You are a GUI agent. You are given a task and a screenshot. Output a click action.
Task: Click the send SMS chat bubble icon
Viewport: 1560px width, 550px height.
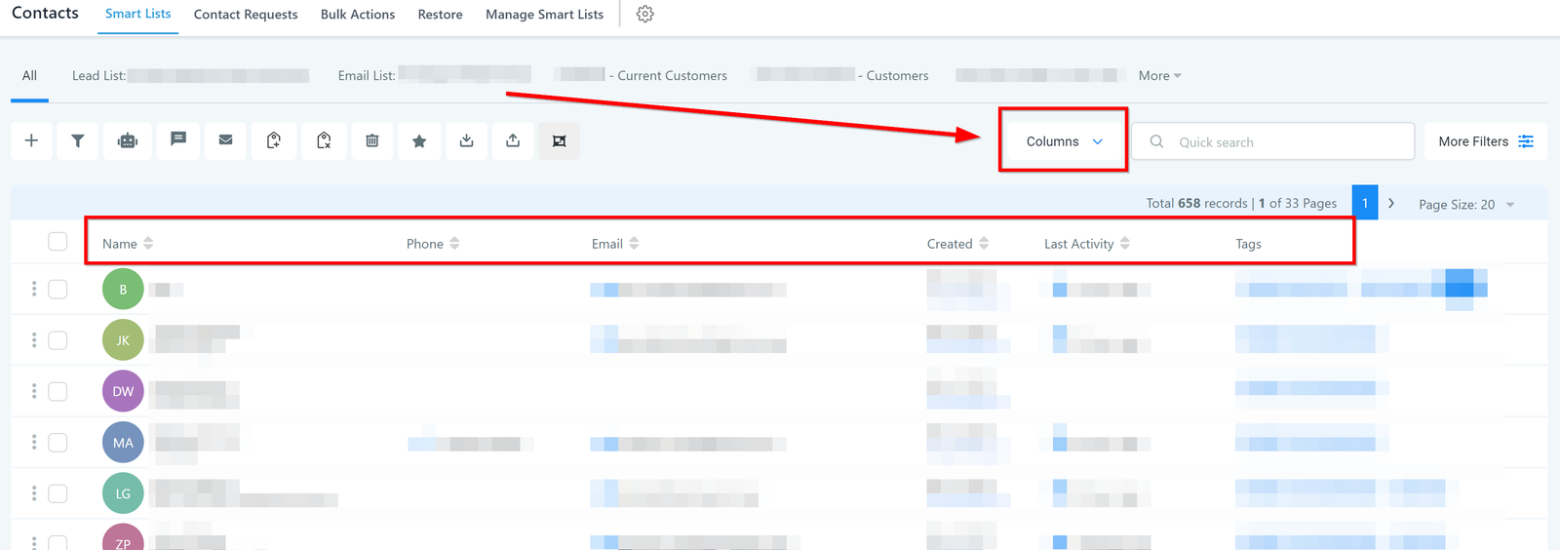(178, 140)
